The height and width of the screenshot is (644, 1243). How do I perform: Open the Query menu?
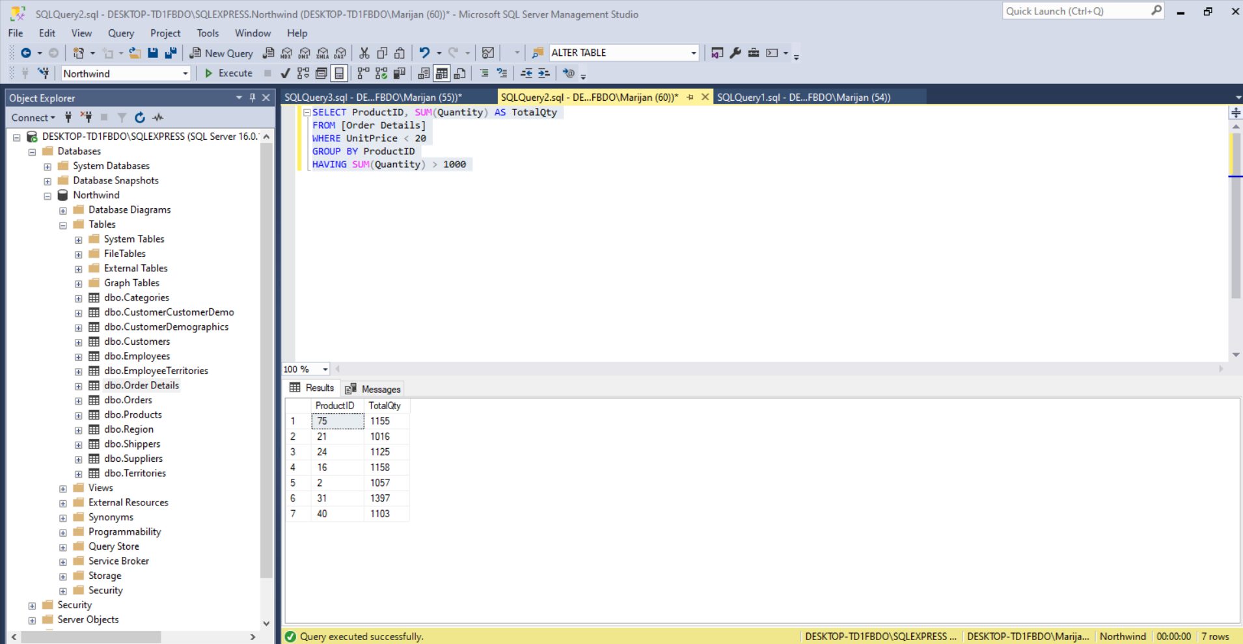coord(121,33)
